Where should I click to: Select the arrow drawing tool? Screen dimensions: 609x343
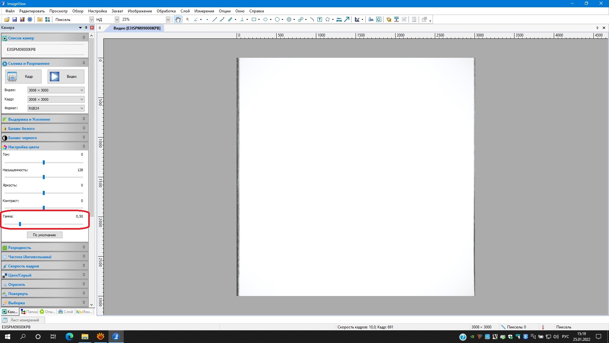click(x=347, y=20)
